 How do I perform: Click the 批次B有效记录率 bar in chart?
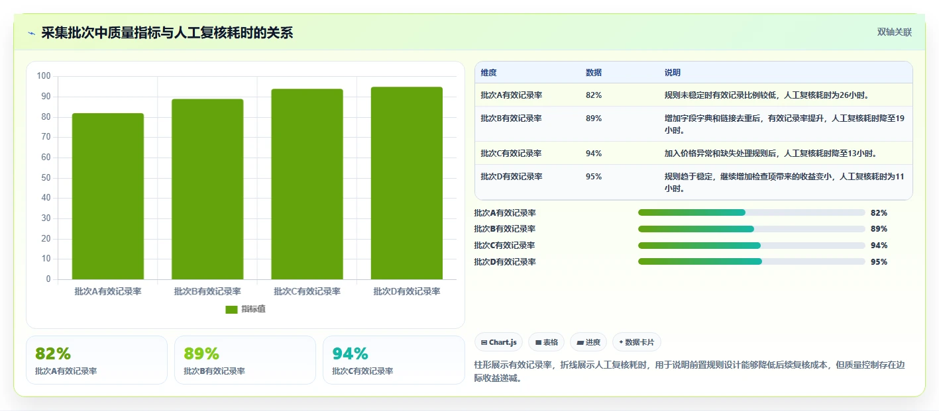point(207,189)
